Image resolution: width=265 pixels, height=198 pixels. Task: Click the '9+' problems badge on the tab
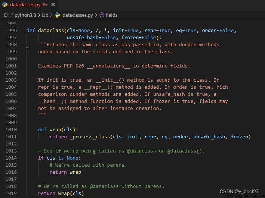coord(45,4)
